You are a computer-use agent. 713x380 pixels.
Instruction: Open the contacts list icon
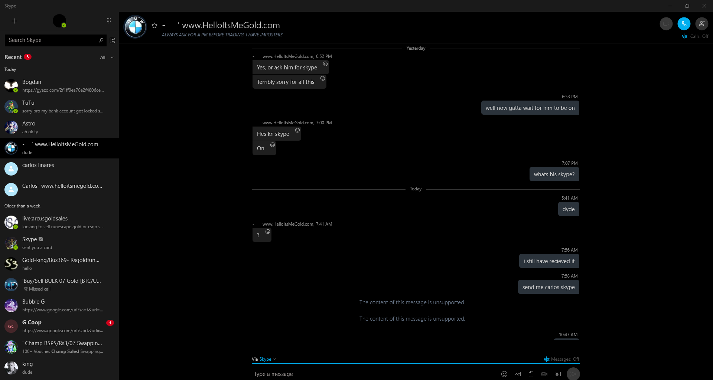coord(113,40)
